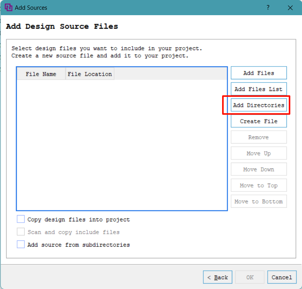Go back with the Back button
This screenshot has width=302, height=289.
[x=218, y=277]
